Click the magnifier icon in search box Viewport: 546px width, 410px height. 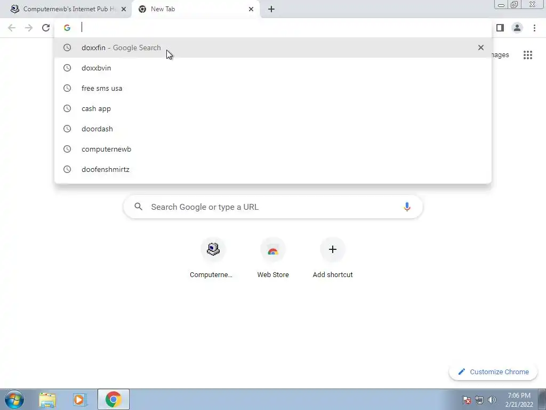point(138,207)
